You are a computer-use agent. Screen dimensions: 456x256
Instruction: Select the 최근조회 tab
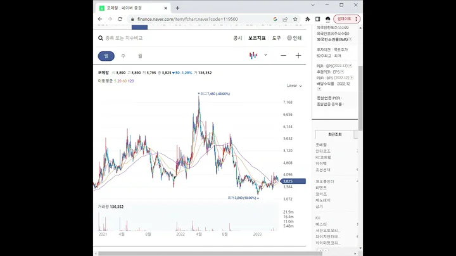[335, 134]
